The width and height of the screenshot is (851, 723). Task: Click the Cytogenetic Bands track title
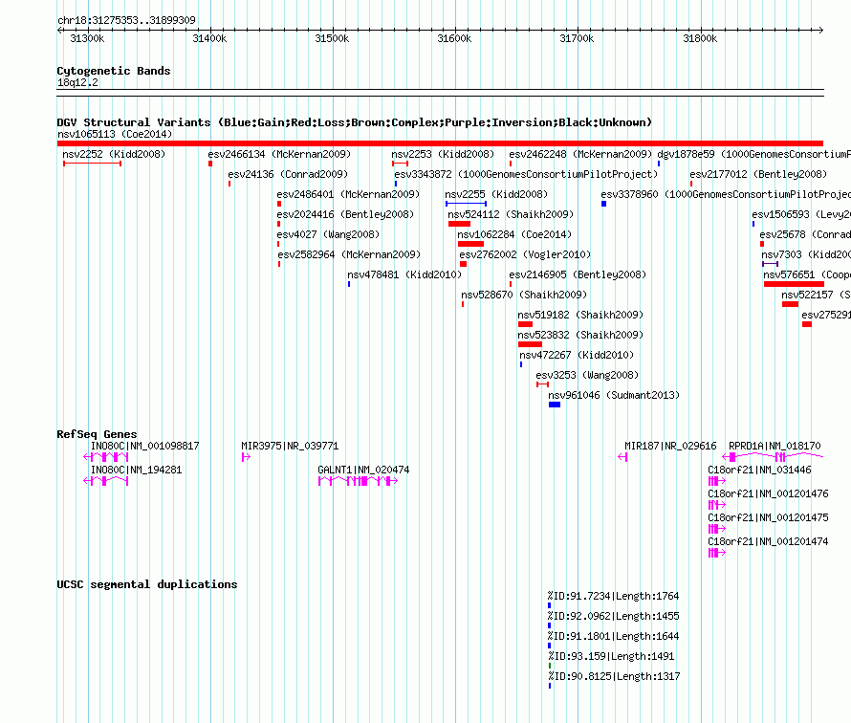pyautogui.click(x=114, y=71)
